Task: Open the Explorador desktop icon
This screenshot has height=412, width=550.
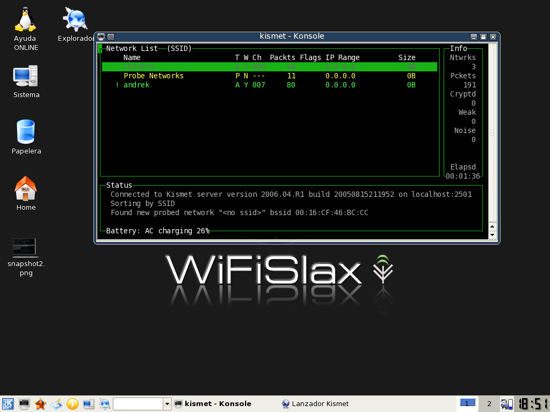Action: pos(75,20)
